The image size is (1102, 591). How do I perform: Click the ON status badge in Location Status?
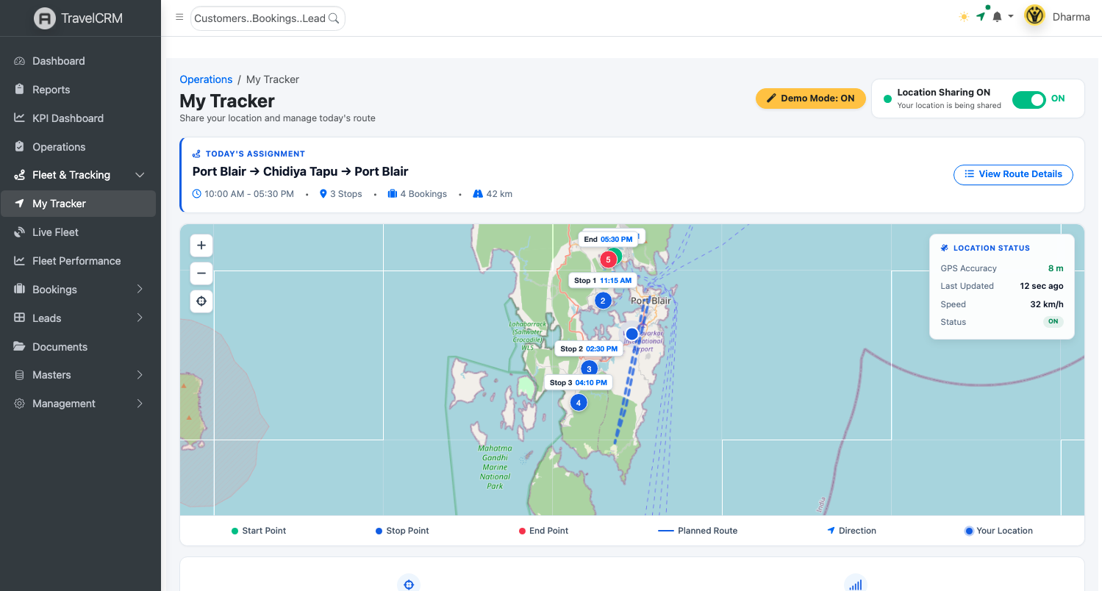[1053, 322]
